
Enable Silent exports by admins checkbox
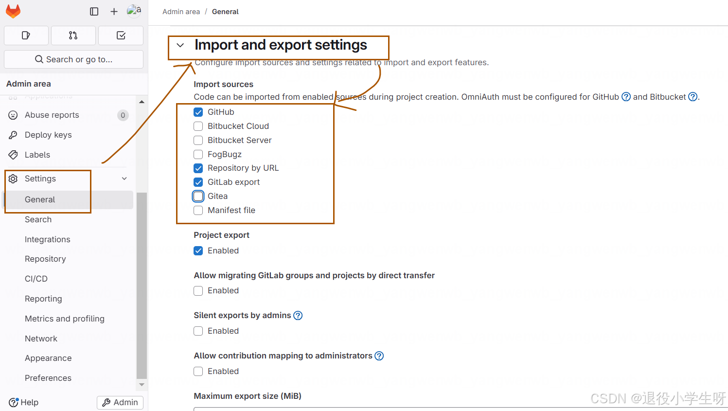(198, 331)
